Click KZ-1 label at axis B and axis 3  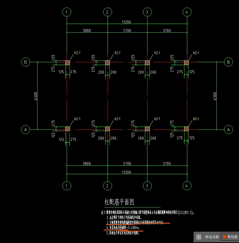tap(157, 53)
